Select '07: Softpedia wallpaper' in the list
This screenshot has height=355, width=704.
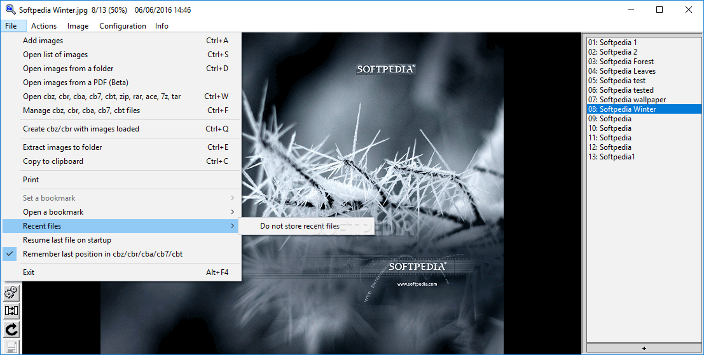pyautogui.click(x=644, y=100)
